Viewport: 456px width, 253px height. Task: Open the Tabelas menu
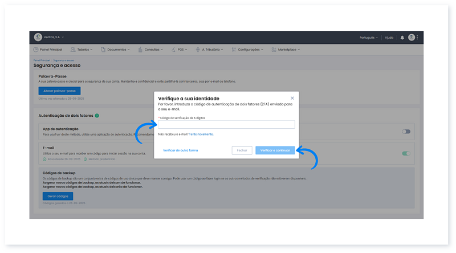[x=84, y=50]
